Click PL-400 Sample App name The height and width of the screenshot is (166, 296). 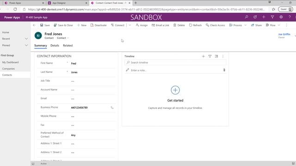(37, 18)
